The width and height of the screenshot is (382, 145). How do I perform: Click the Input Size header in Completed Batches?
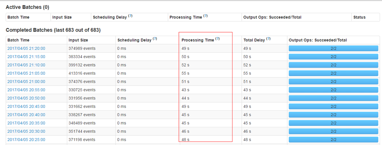(78, 40)
